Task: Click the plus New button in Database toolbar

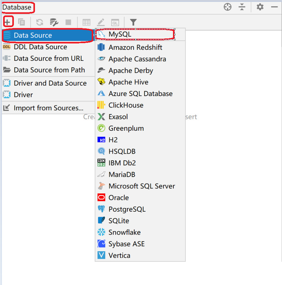Action: (7, 22)
